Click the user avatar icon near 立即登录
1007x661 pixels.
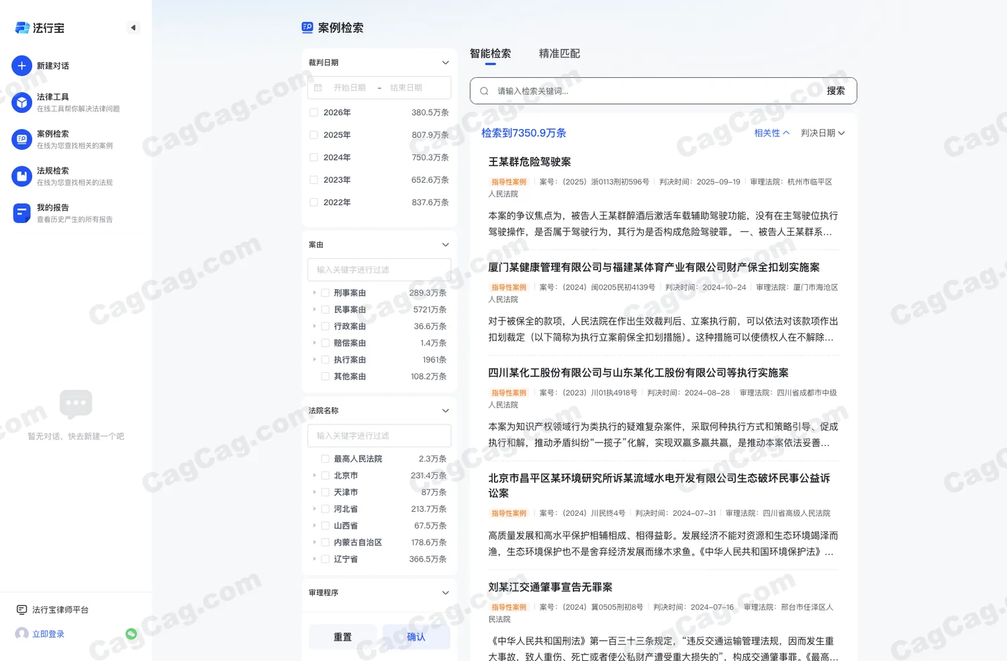[21, 633]
